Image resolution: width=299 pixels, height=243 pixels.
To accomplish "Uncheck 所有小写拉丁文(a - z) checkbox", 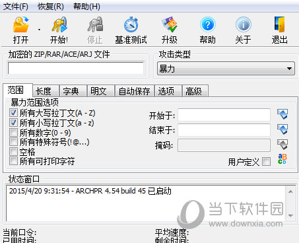I will click(x=13, y=123).
